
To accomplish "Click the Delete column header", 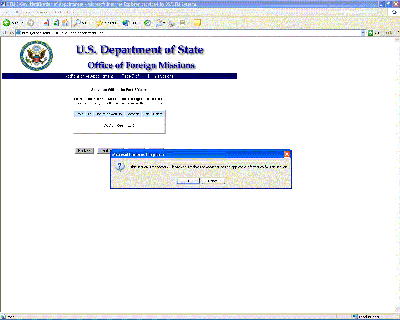I will click(158, 114).
